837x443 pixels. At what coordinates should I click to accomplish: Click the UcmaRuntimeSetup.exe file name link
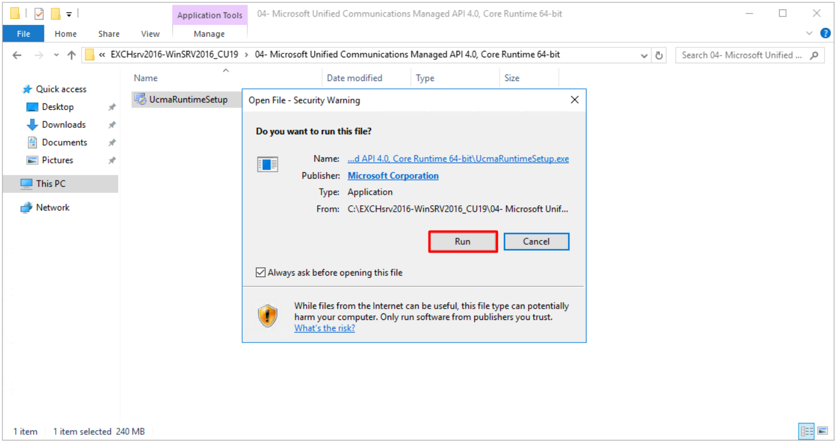(x=458, y=159)
